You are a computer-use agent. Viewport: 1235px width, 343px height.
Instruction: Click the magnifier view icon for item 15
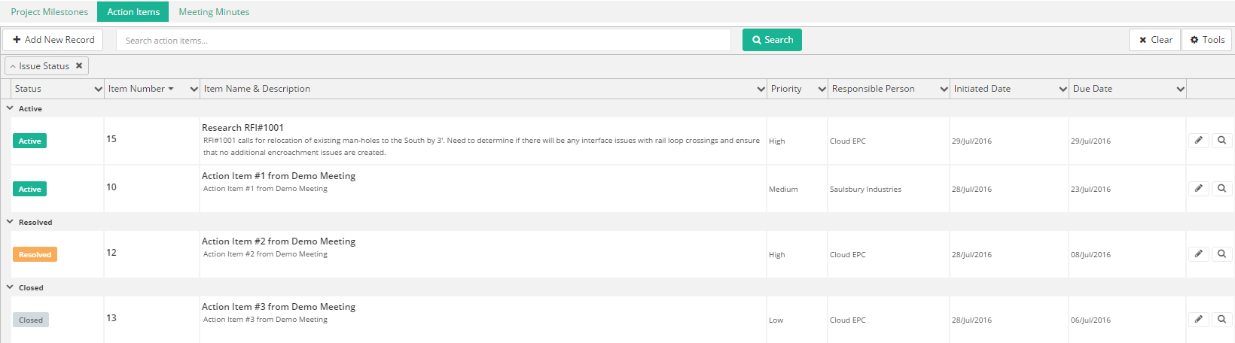1221,141
